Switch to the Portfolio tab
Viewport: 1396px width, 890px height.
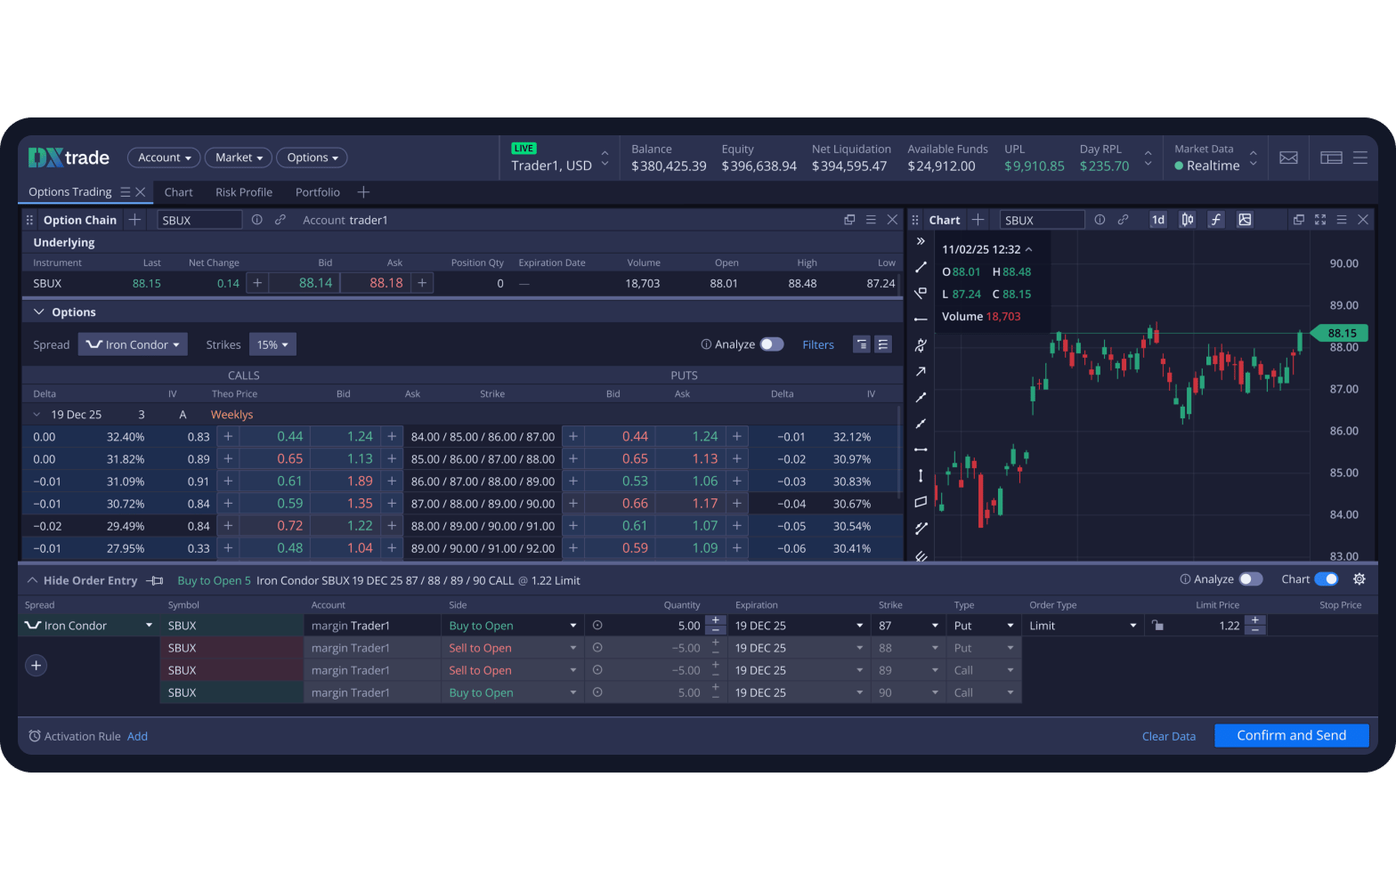coord(318,192)
